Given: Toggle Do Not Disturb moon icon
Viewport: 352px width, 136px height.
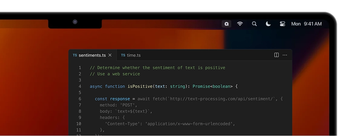Looking at the screenshot, I should click(x=268, y=24).
